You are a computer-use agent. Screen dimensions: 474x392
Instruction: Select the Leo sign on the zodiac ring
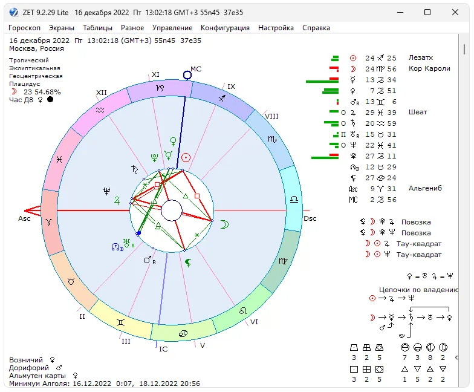(x=243, y=311)
